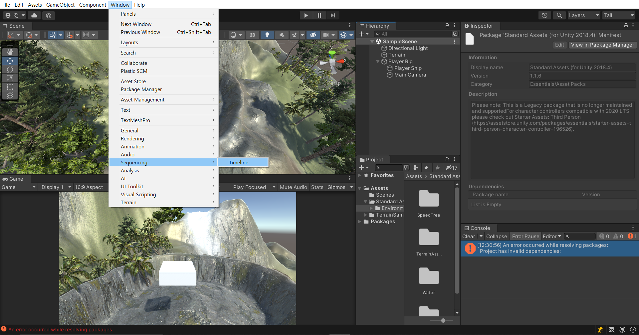Open Hierarchy search-in-window icon
The height and width of the screenshot is (335, 639).
click(x=455, y=34)
